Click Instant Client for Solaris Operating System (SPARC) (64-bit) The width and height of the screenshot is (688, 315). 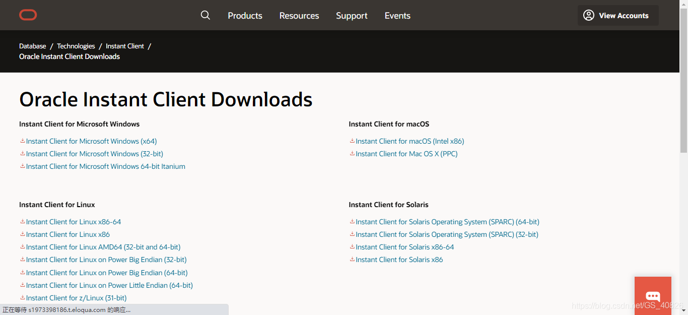click(447, 222)
